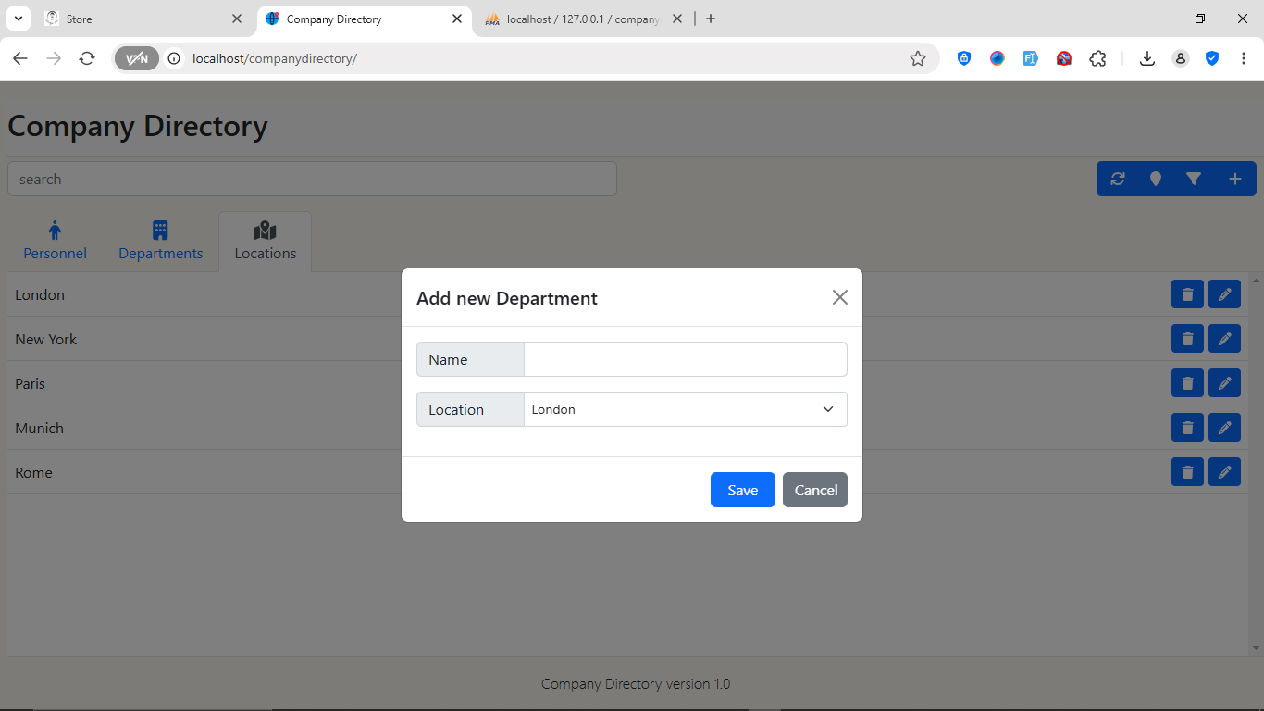Viewport: 1264px width, 711px height.
Task: Click the pencil icon in the Rome row
Action: 1224,472
